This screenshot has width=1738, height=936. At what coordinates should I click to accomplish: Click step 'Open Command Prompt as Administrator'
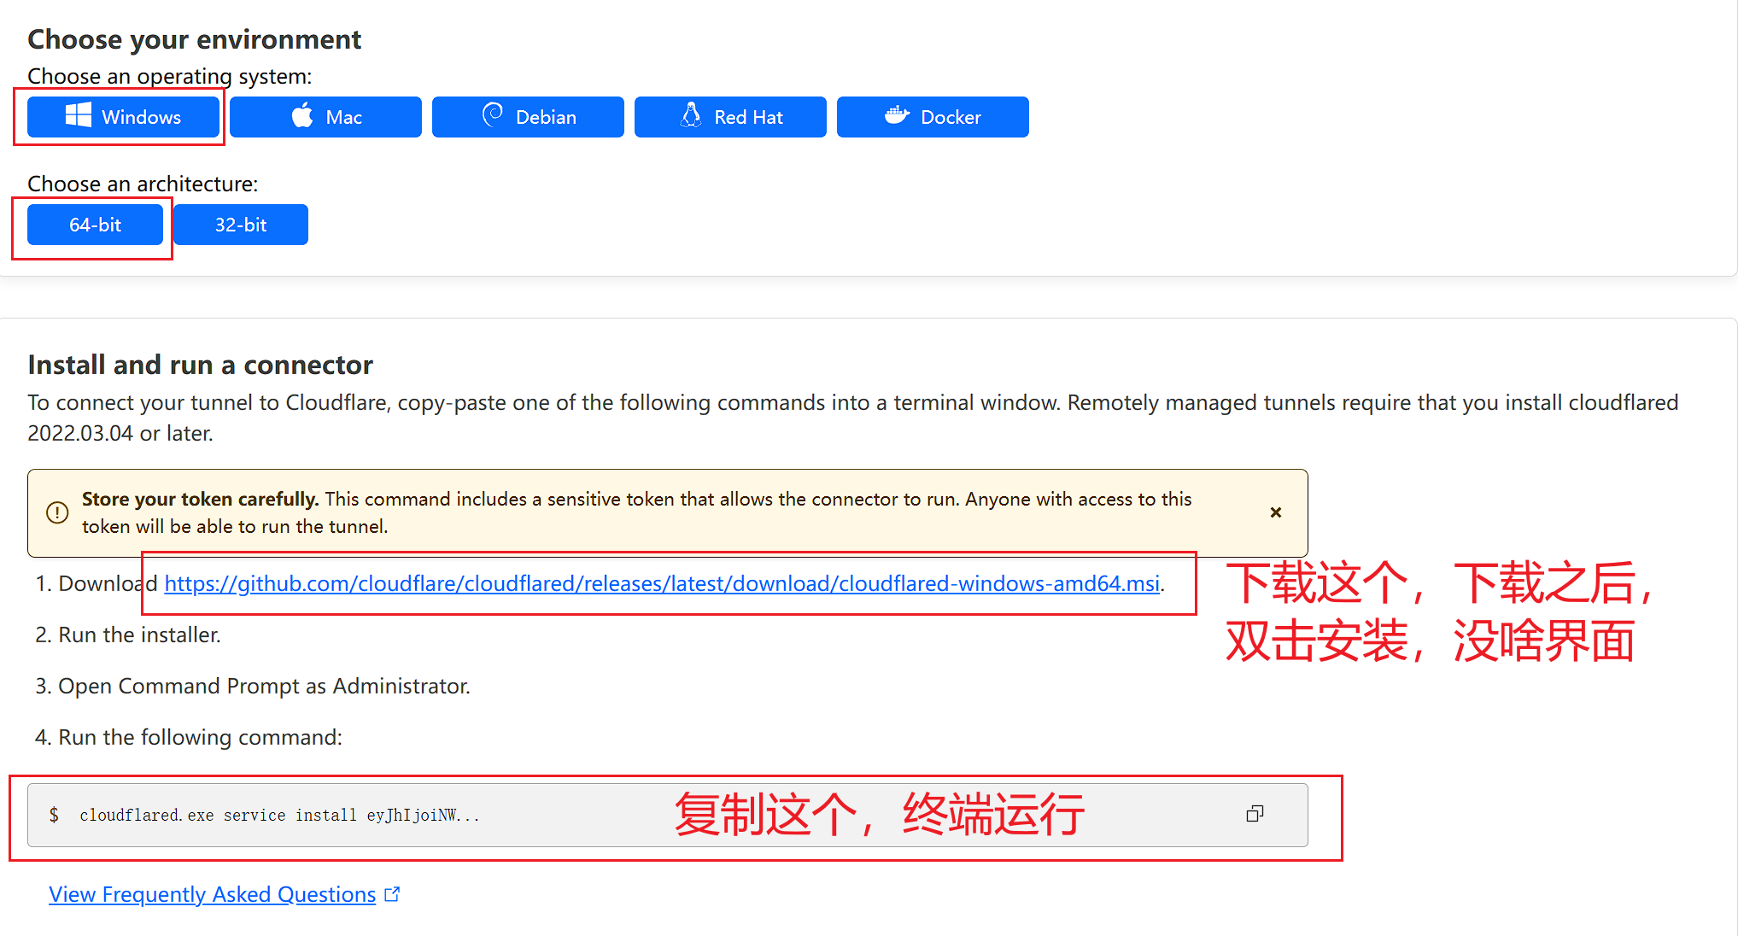point(264,686)
